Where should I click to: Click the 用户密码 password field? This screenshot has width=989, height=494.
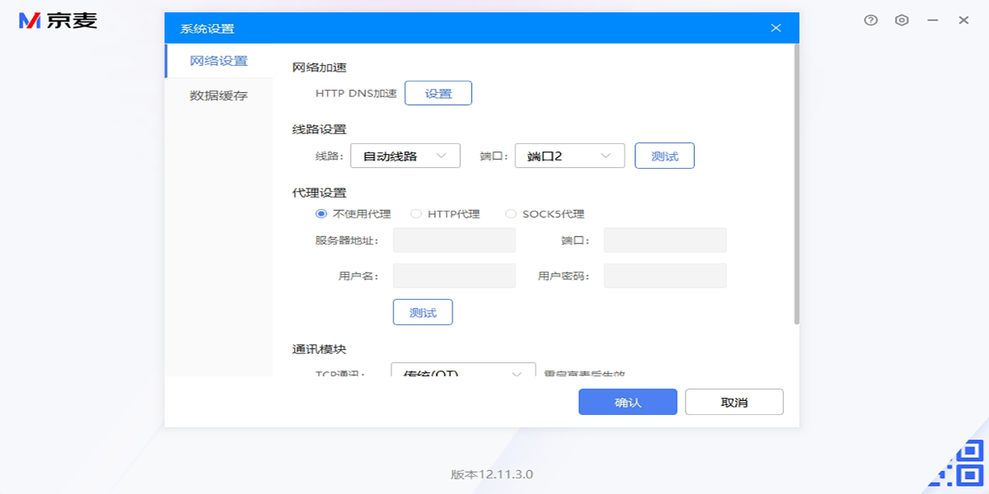(x=665, y=275)
